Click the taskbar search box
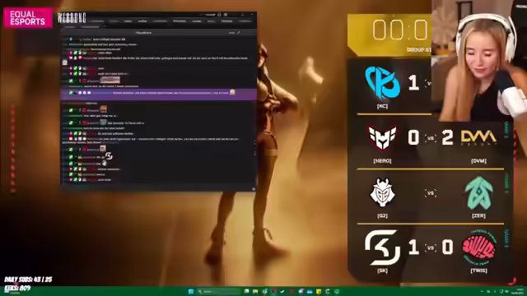The height and width of the screenshot is (296, 527). pos(219,291)
